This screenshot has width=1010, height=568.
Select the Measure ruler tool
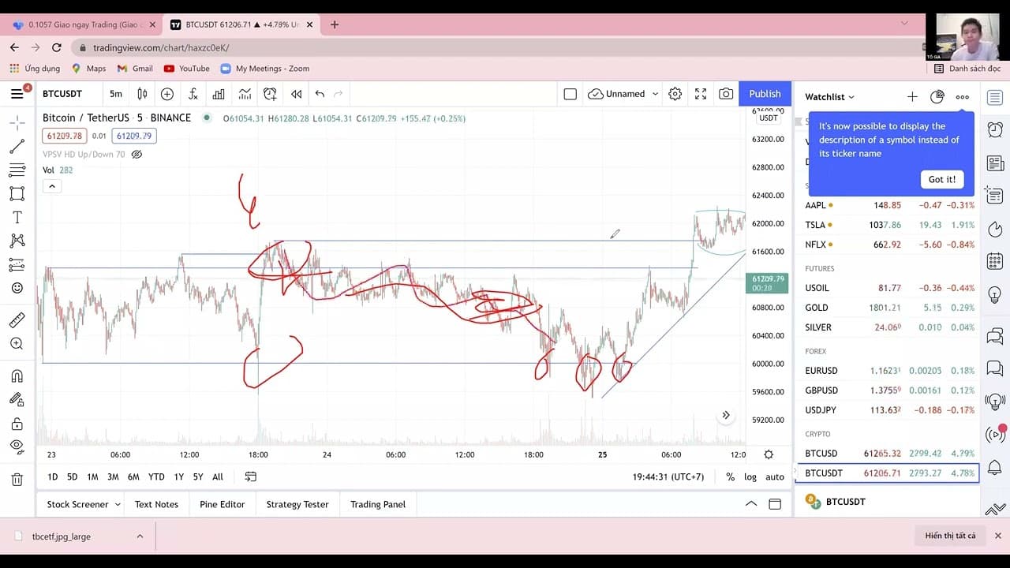[x=17, y=320]
